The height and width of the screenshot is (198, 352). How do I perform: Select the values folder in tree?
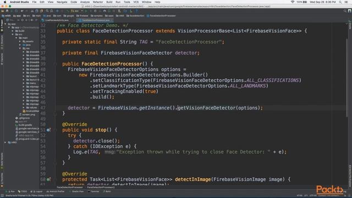click(x=31, y=108)
